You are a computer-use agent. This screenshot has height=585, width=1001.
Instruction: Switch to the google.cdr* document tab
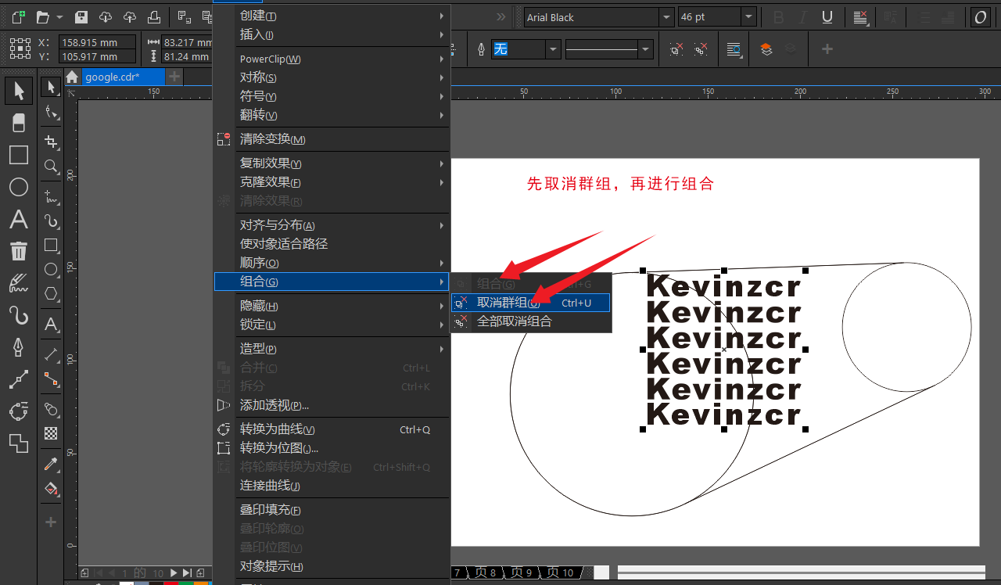tap(123, 77)
